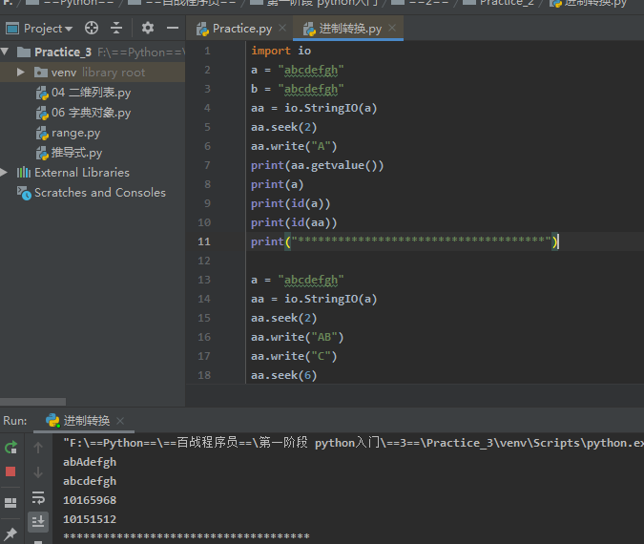The image size is (644, 544).
Task: Stop the running process
Action: [x=10, y=471]
